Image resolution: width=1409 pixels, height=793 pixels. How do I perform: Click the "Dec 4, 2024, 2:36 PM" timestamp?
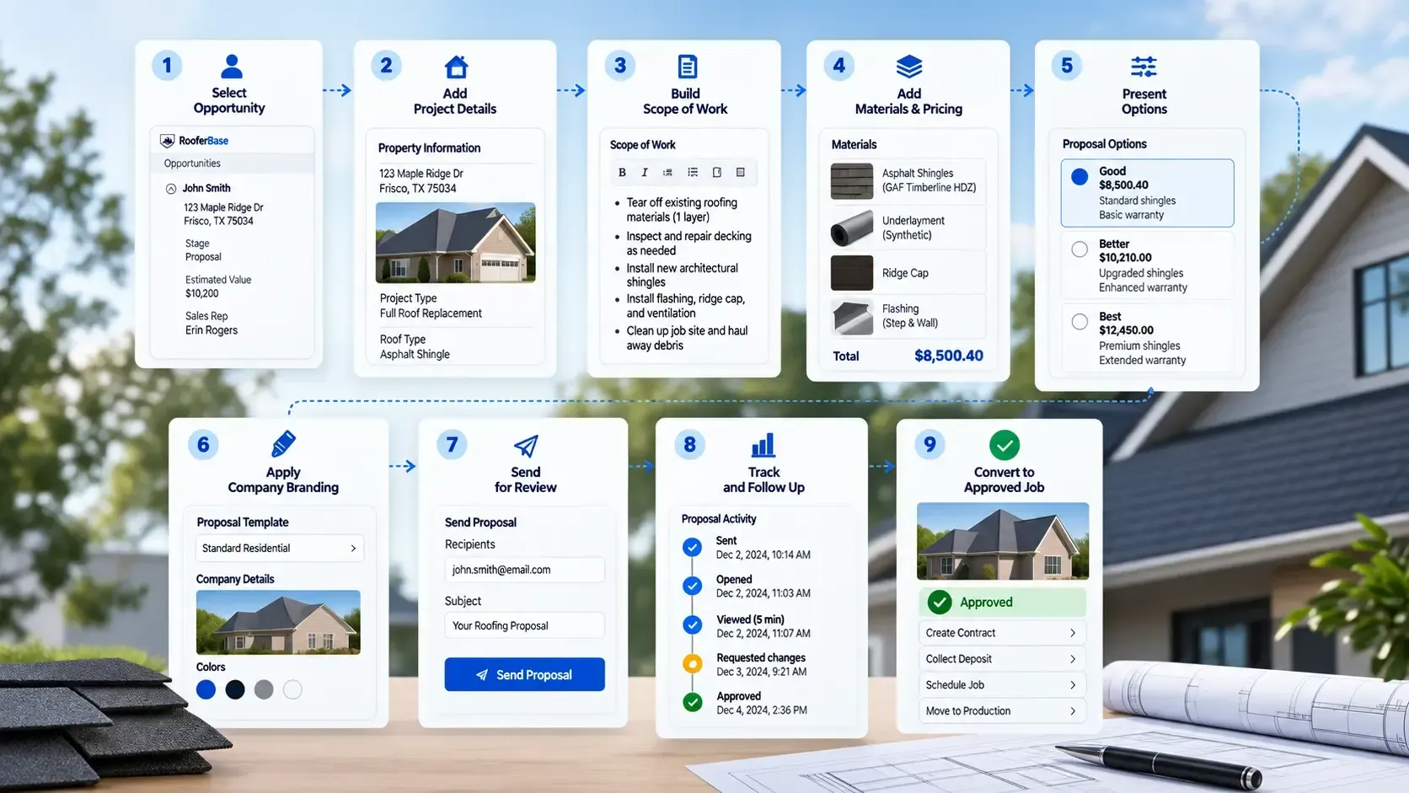coord(762,710)
